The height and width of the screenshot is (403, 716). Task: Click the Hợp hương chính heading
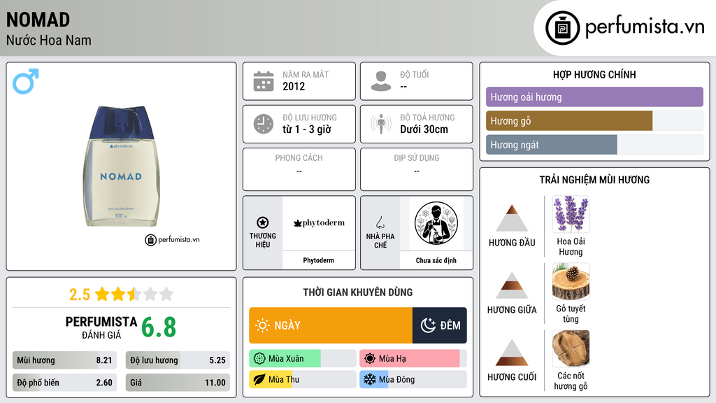pos(594,74)
